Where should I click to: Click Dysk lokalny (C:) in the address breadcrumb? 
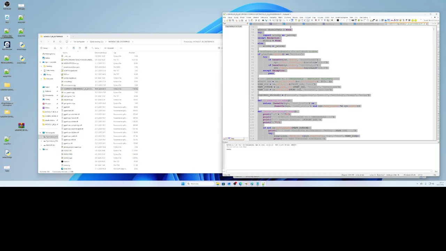click(x=97, y=42)
